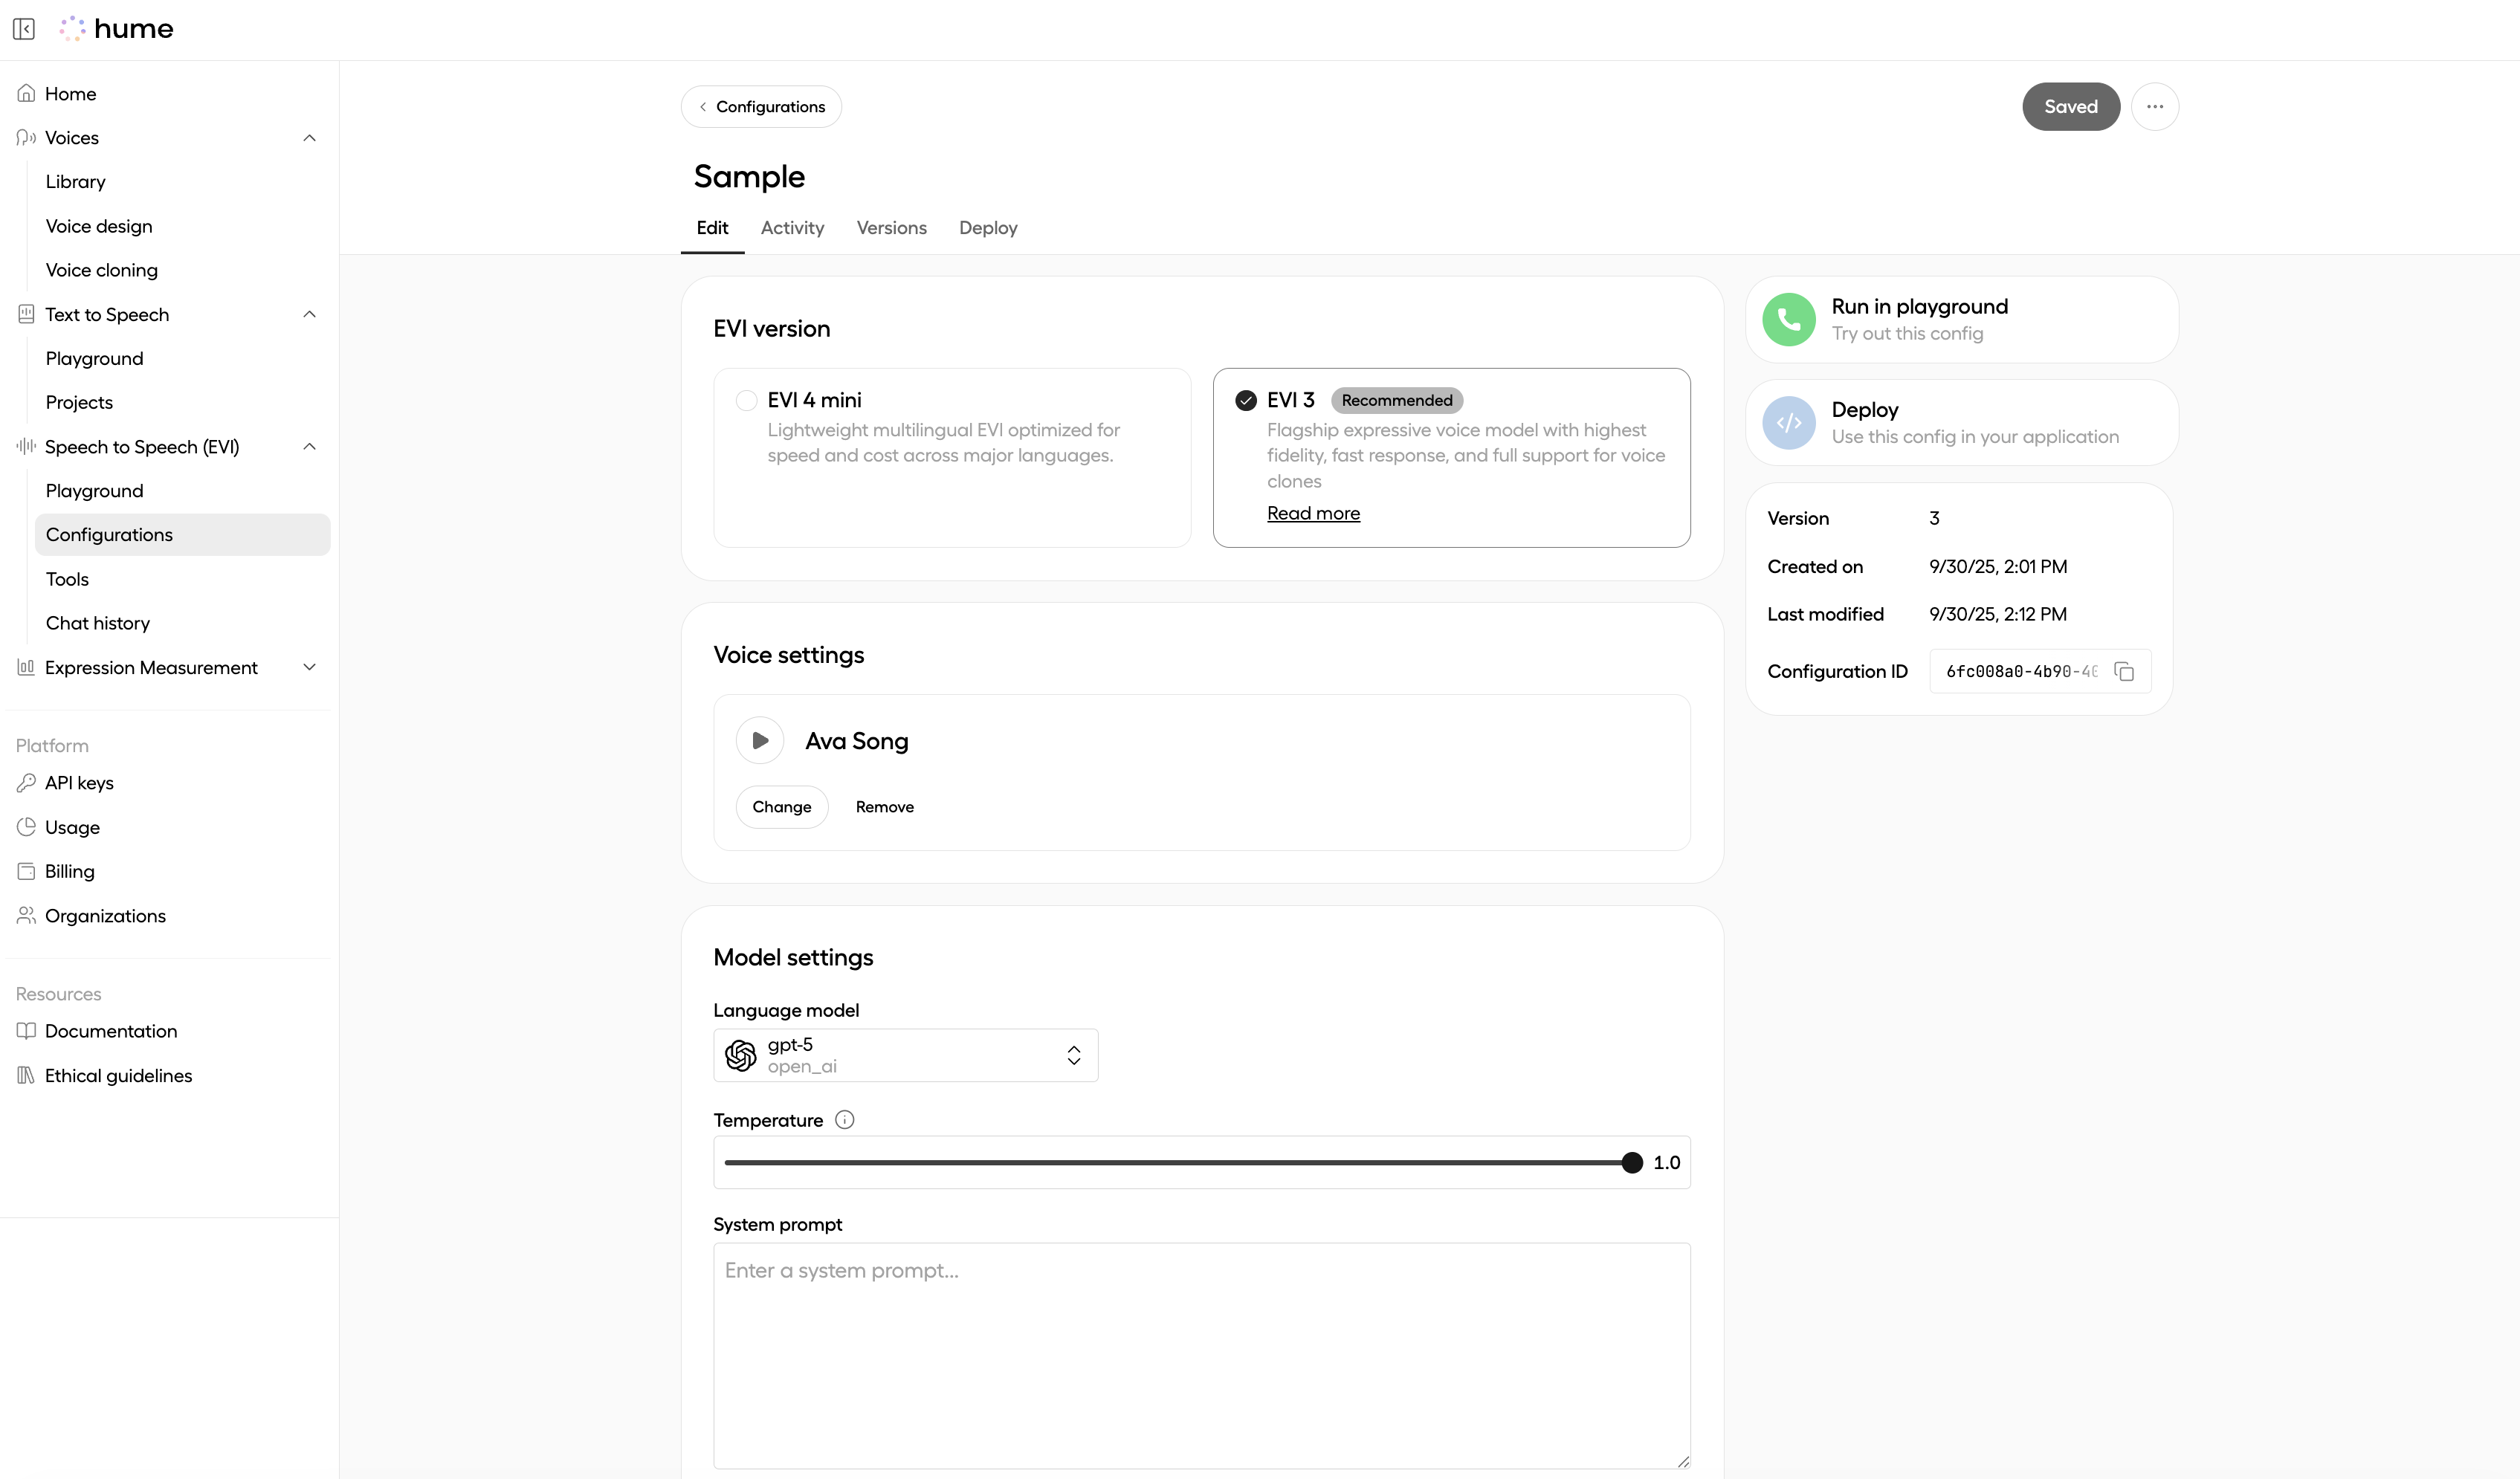
Task: Select the EVI 3 recommended version
Action: 1245,399
